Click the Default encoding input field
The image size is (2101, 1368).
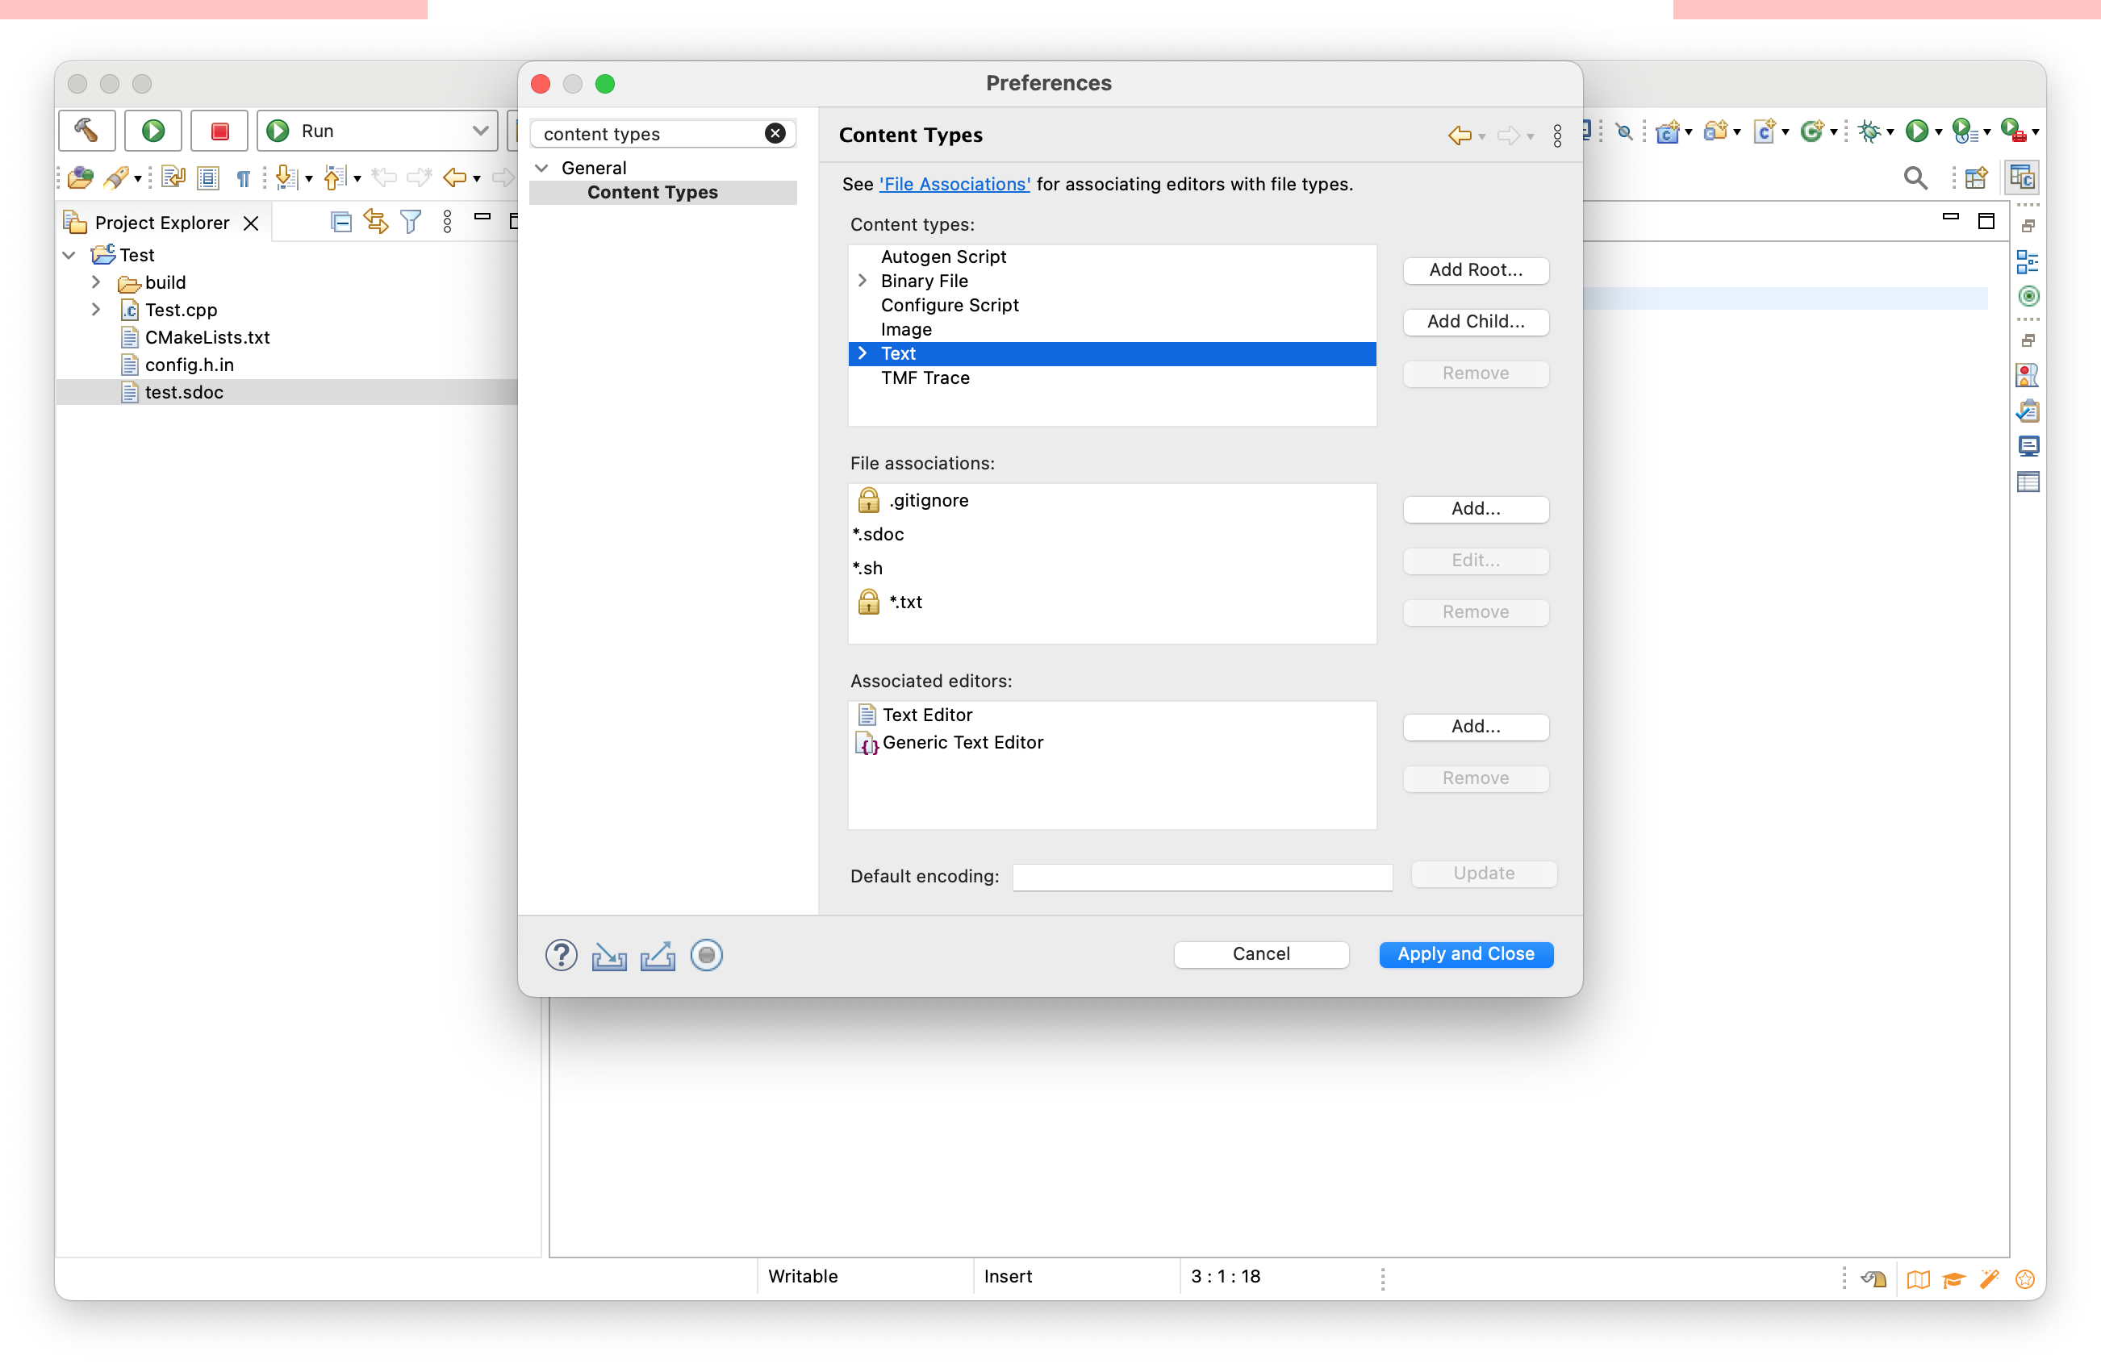click(x=1201, y=877)
